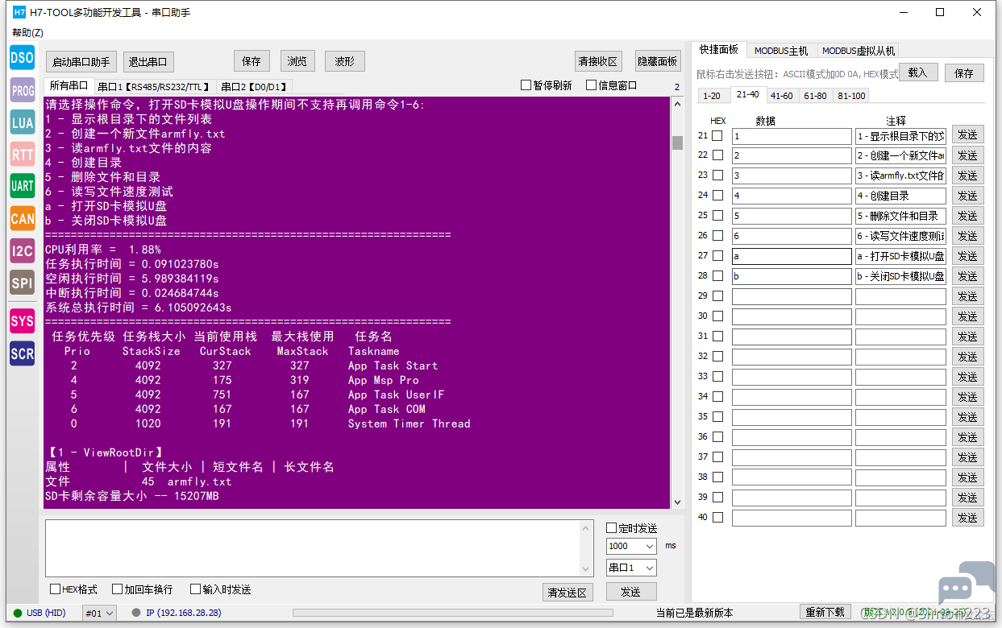Click 重新下载 button

[x=826, y=612]
